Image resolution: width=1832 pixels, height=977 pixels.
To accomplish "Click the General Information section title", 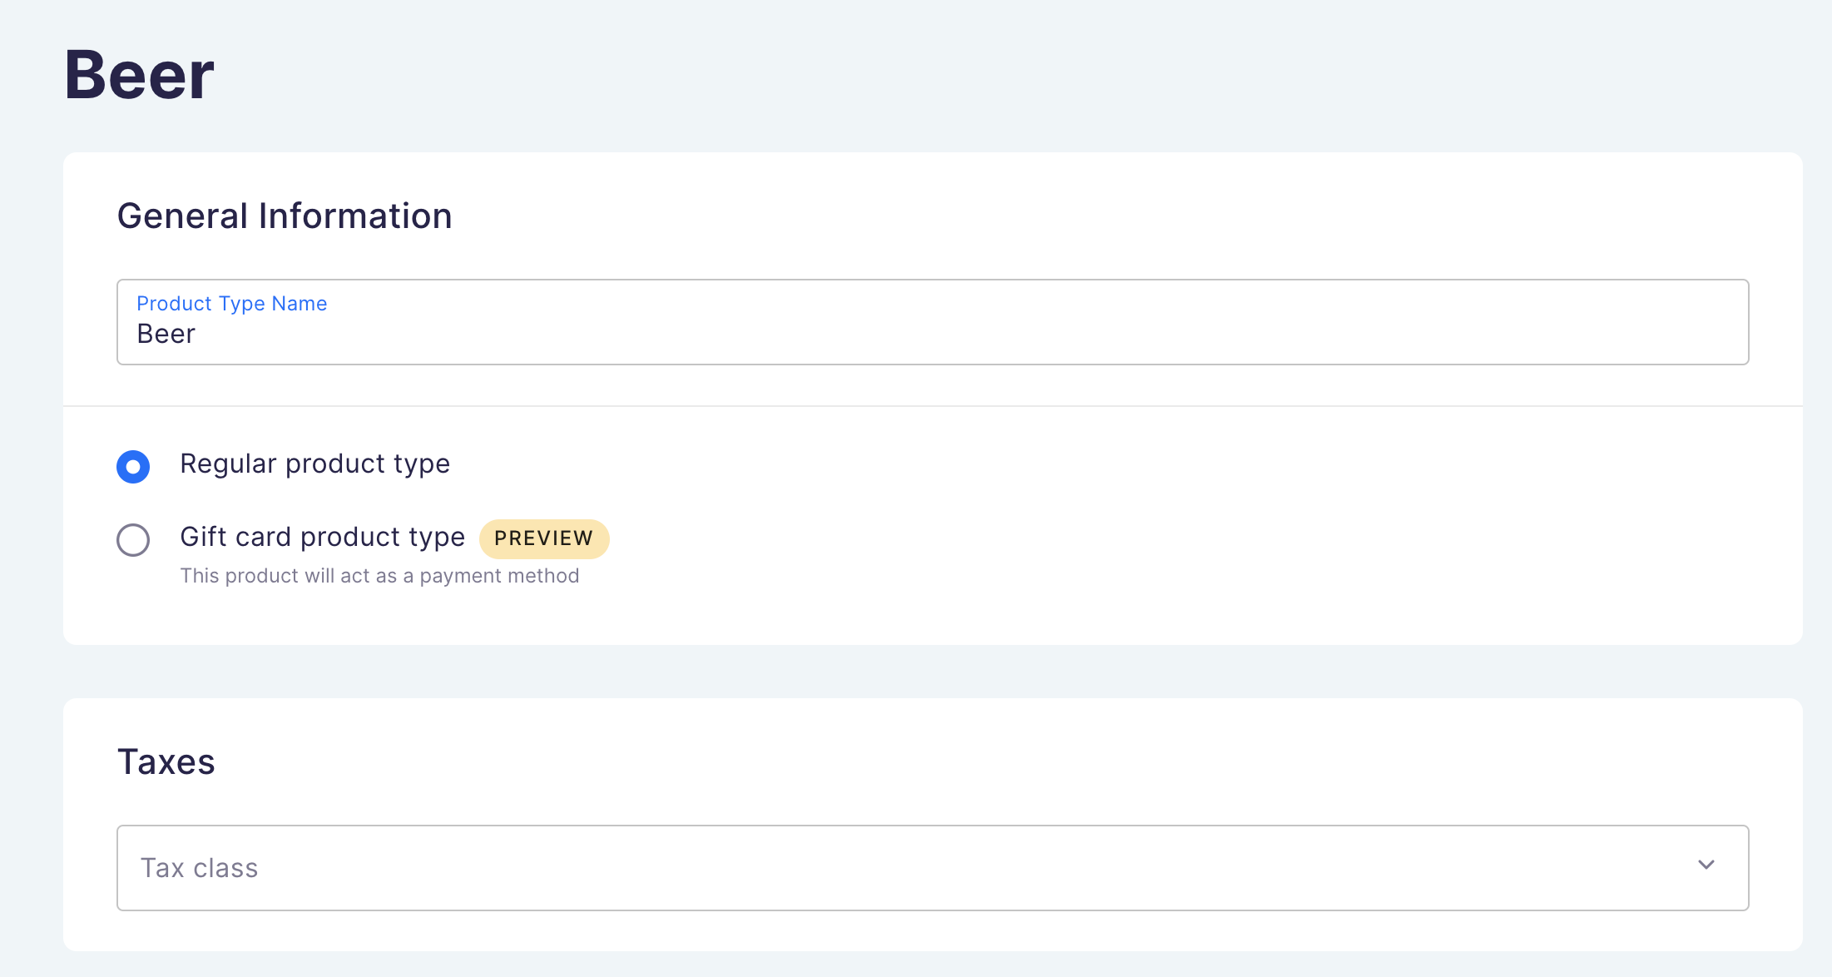I will coord(285,216).
